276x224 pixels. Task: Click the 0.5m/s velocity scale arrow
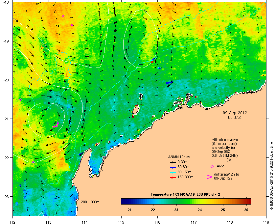click(224, 160)
